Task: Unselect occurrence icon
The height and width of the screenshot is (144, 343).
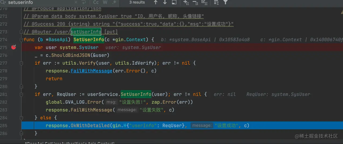Action: [195, 2]
